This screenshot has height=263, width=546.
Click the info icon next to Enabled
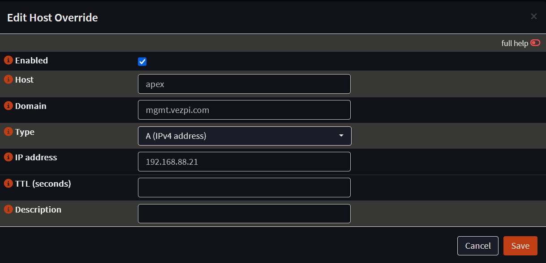[8, 60]
